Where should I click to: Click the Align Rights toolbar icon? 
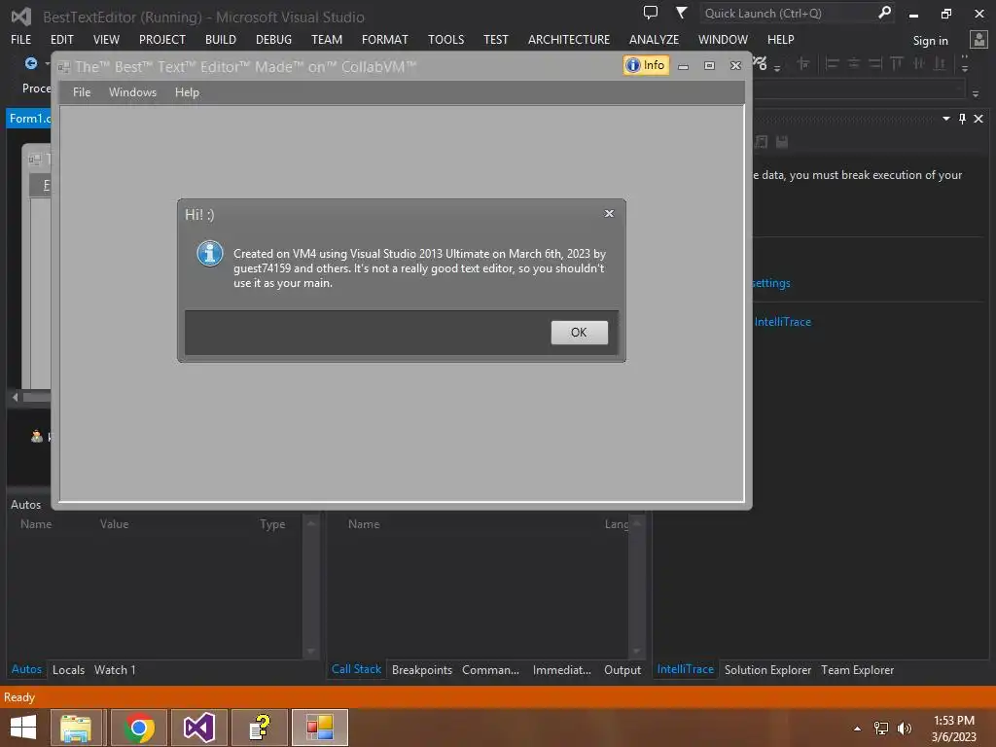click(x=875, y=63)
